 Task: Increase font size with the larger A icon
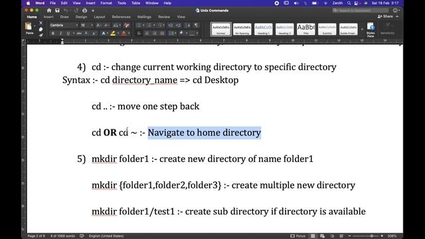pos(98,25)
